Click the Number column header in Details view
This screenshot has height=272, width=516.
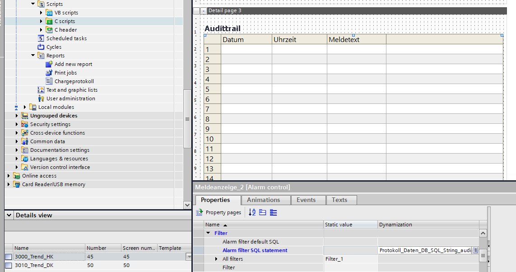(x=103, y=248)
